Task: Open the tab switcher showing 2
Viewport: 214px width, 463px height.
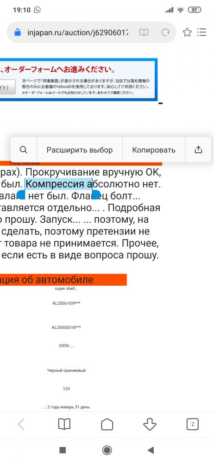Action: tap(192, 425)
